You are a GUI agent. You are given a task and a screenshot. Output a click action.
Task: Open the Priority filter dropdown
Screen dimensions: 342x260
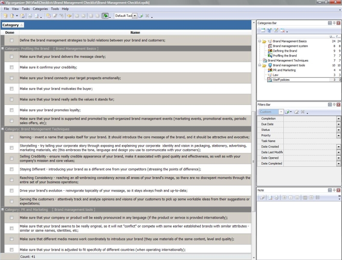coord(339,136)
